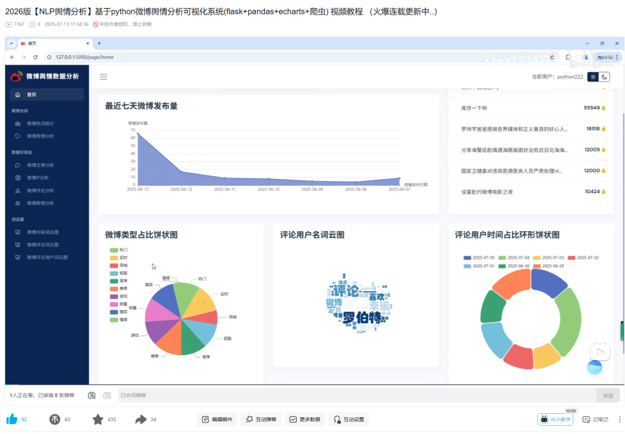Click the hot post 设宴赴约微博电影之夜
The height and width of the screenshot is (434, 625).
[487, 192]
